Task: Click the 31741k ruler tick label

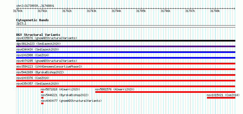Action: 43,11
